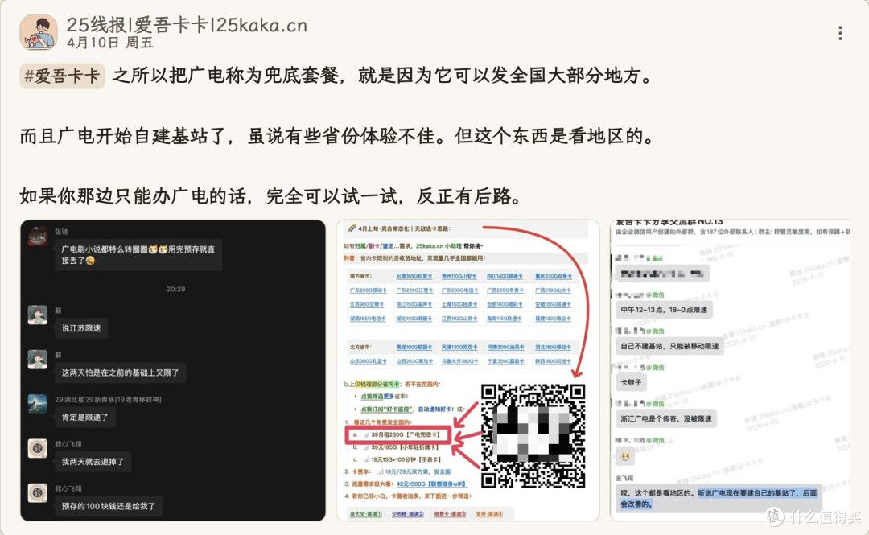The width and height of the screenshot is (869, 535).
Task: Click the rainbow icon before 4月上旬
Action: (352, 228)
